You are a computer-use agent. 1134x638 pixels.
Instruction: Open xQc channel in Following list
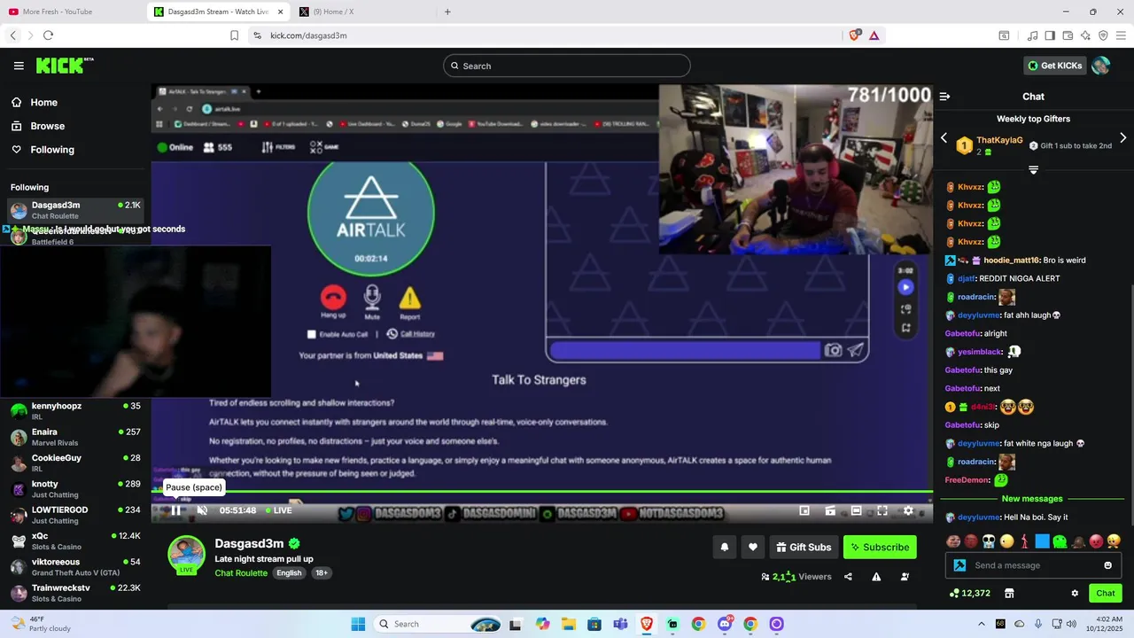point(75,541)
